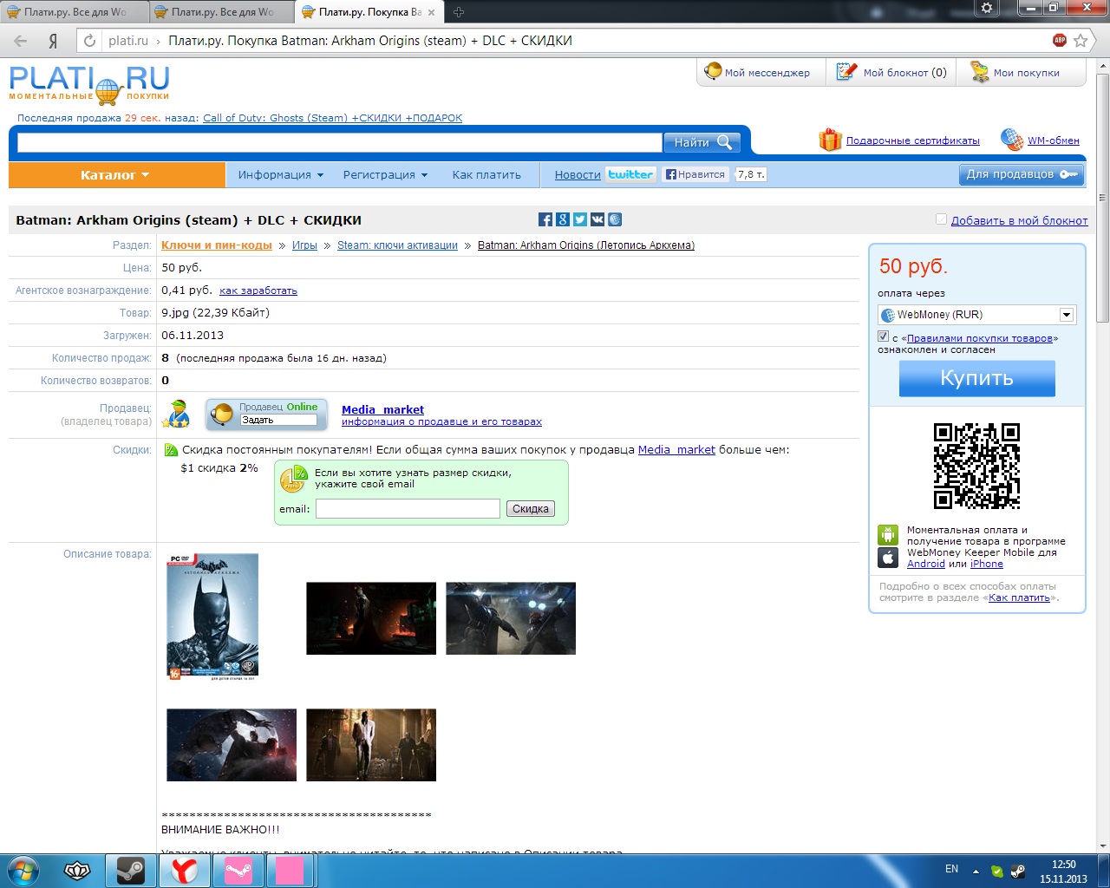Click the payment QR code image
1110x888 pixels.
point(976,466)
